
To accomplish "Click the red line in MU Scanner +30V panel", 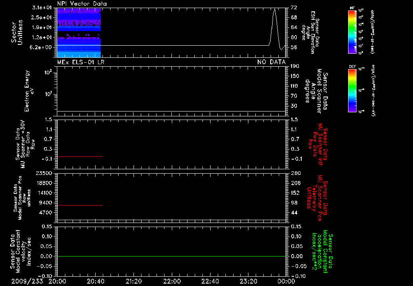I will point(80,156).
